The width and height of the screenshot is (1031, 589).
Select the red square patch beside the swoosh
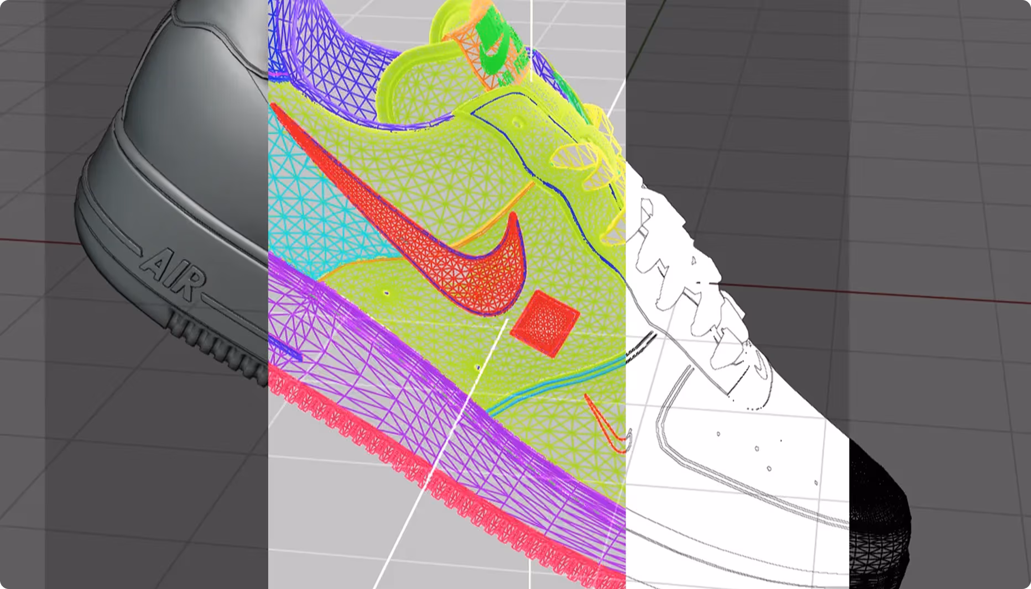pyautogui.click(x=545, y=324)
